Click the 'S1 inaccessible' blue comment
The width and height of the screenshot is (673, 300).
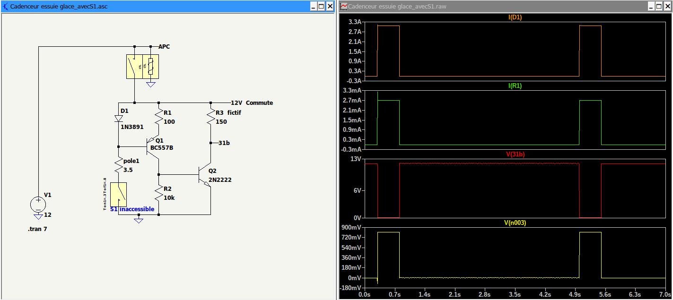pyautogui.click(x=132, y=209)
